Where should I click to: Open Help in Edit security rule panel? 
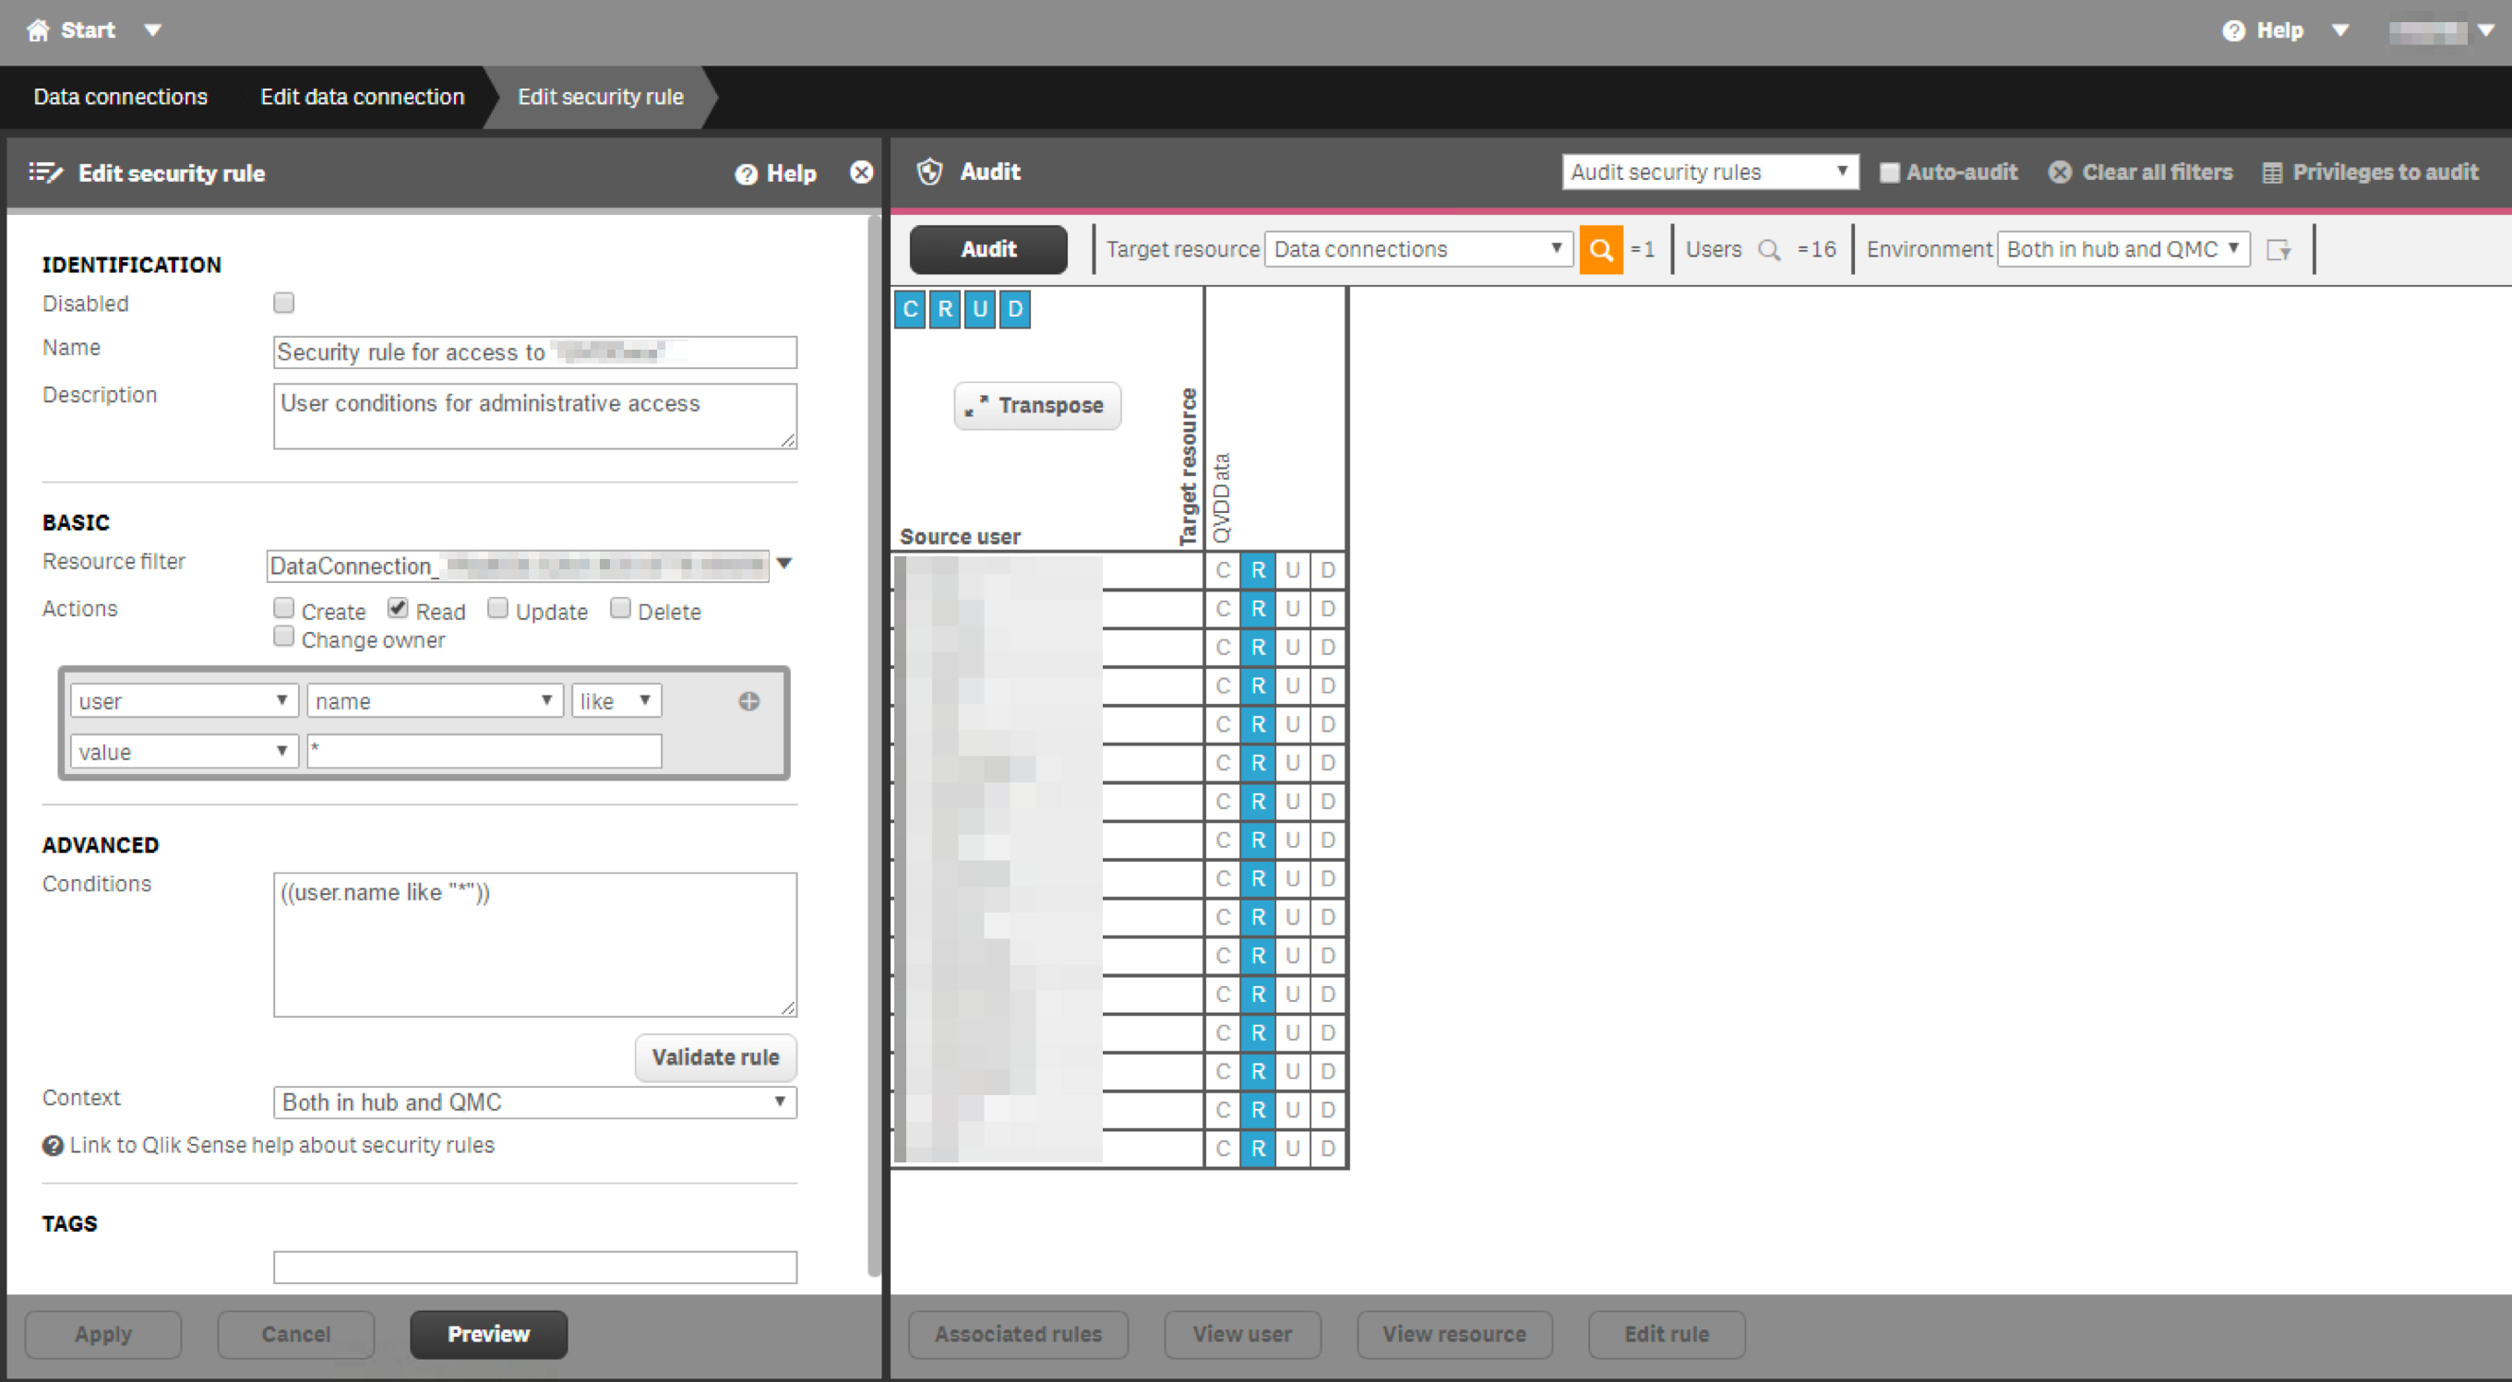tap(776, 173)
